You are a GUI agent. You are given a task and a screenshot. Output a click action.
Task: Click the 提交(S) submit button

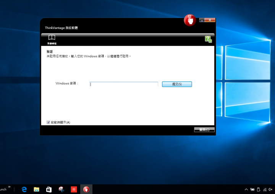[x=177, y=84]
